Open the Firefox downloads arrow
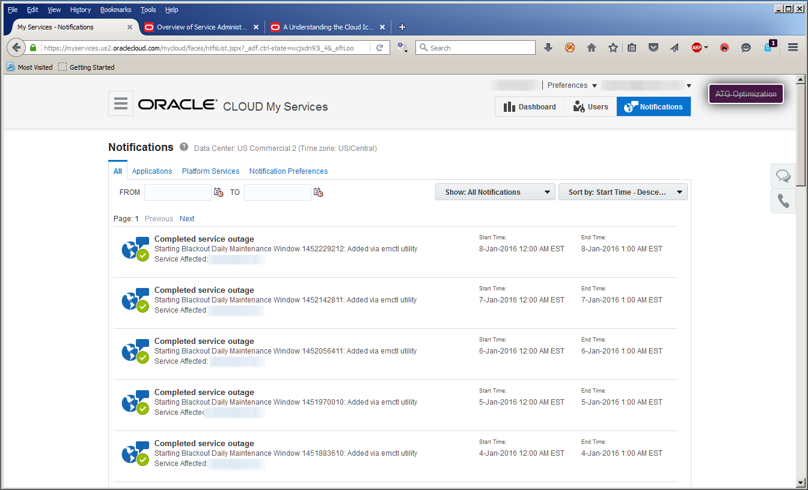Screen dimensions: 808x490 pyautogui.click(x=548, y=47)
